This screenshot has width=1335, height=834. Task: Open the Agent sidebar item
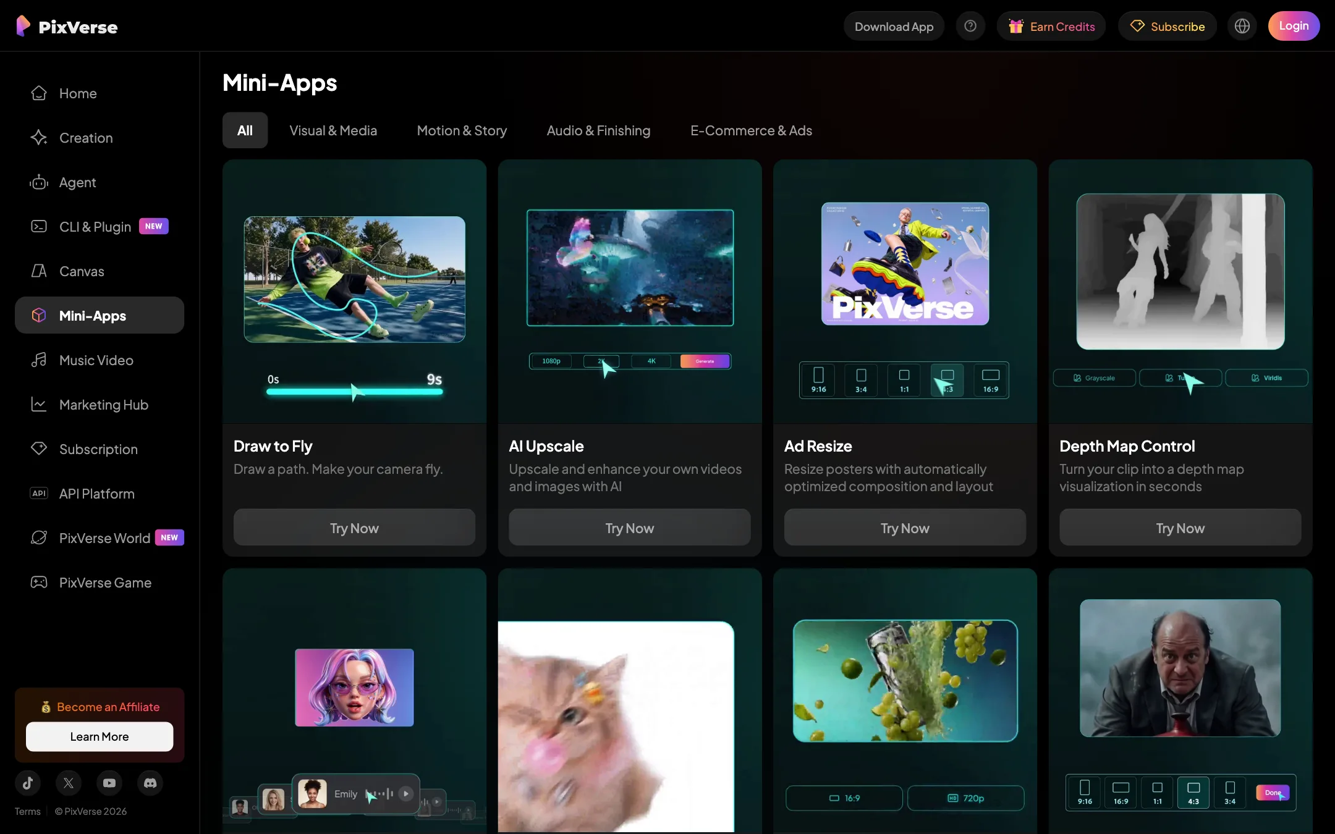coord(99,182)
